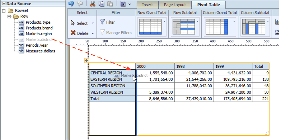Click the abc icon of Products.type
Viewport: 281px width, 140px height.
click(x=21, y=22)
